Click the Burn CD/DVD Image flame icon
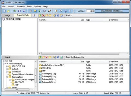 click(50, 11)
